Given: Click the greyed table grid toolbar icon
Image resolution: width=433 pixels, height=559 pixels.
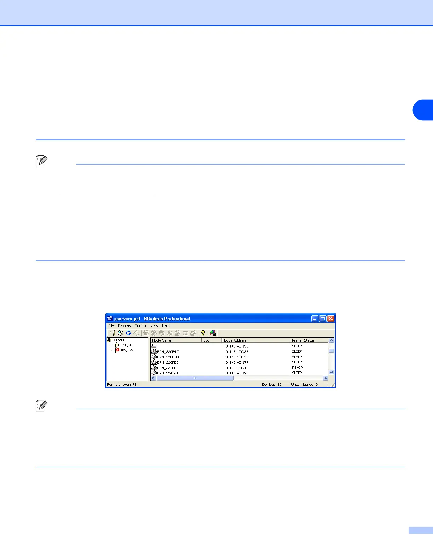Looking at the screenshot, I should 185,333.
